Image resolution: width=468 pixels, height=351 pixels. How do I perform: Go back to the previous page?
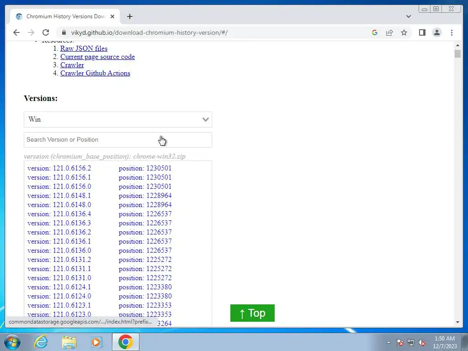pos(16,32)
